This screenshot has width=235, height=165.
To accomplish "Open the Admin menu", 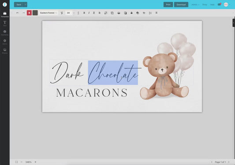I will tap(195, 5).
